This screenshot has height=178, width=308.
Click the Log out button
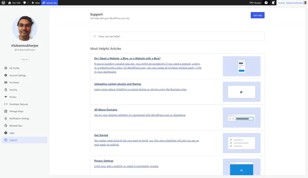pyautogui.click(x=24, y=59)
